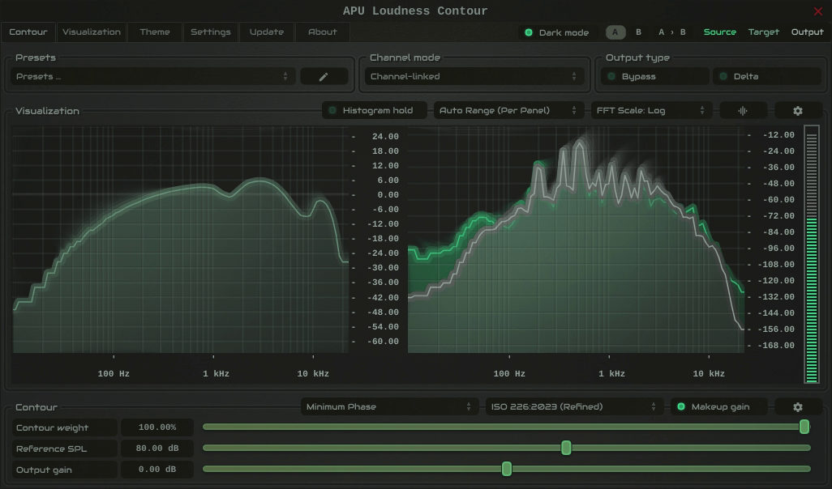Open the About tab
Image resolution: width=832 pixels, height=489 pixels.
tap(323, 32)
